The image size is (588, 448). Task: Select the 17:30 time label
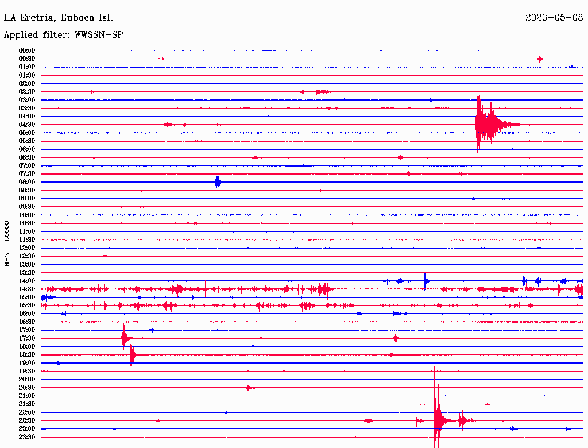27,338
